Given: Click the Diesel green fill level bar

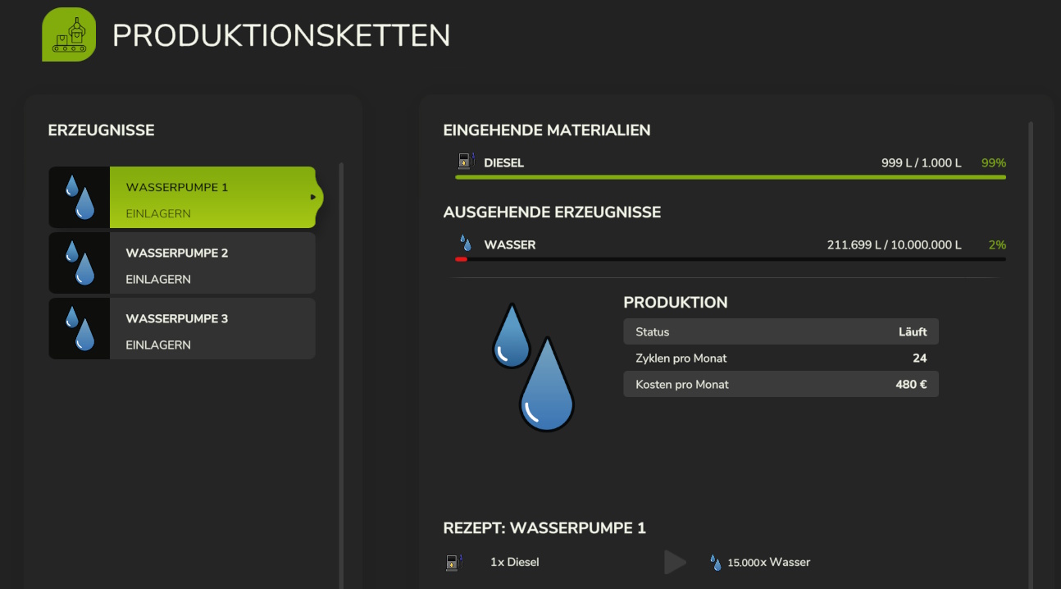Looking at the screenshot, I should (731, 176).
